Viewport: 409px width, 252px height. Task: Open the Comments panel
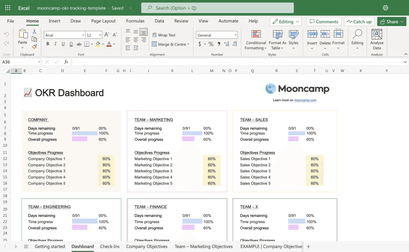[x=323, y=21]
